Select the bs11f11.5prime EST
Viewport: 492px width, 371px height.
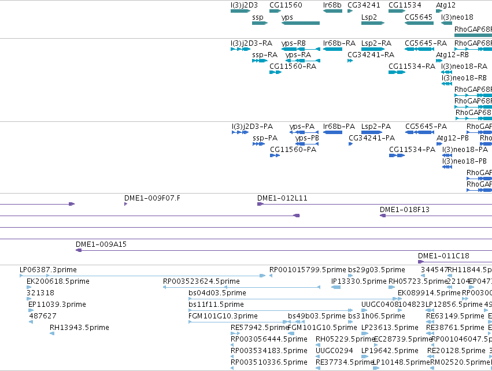[x=271, y=310]
